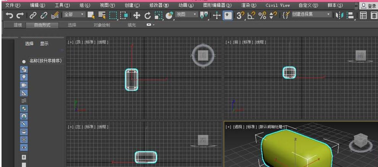The height and width of the screenshot is (167, 378).
Task: Open the 显示 menu in scene explorer
Action: point(44,43)
